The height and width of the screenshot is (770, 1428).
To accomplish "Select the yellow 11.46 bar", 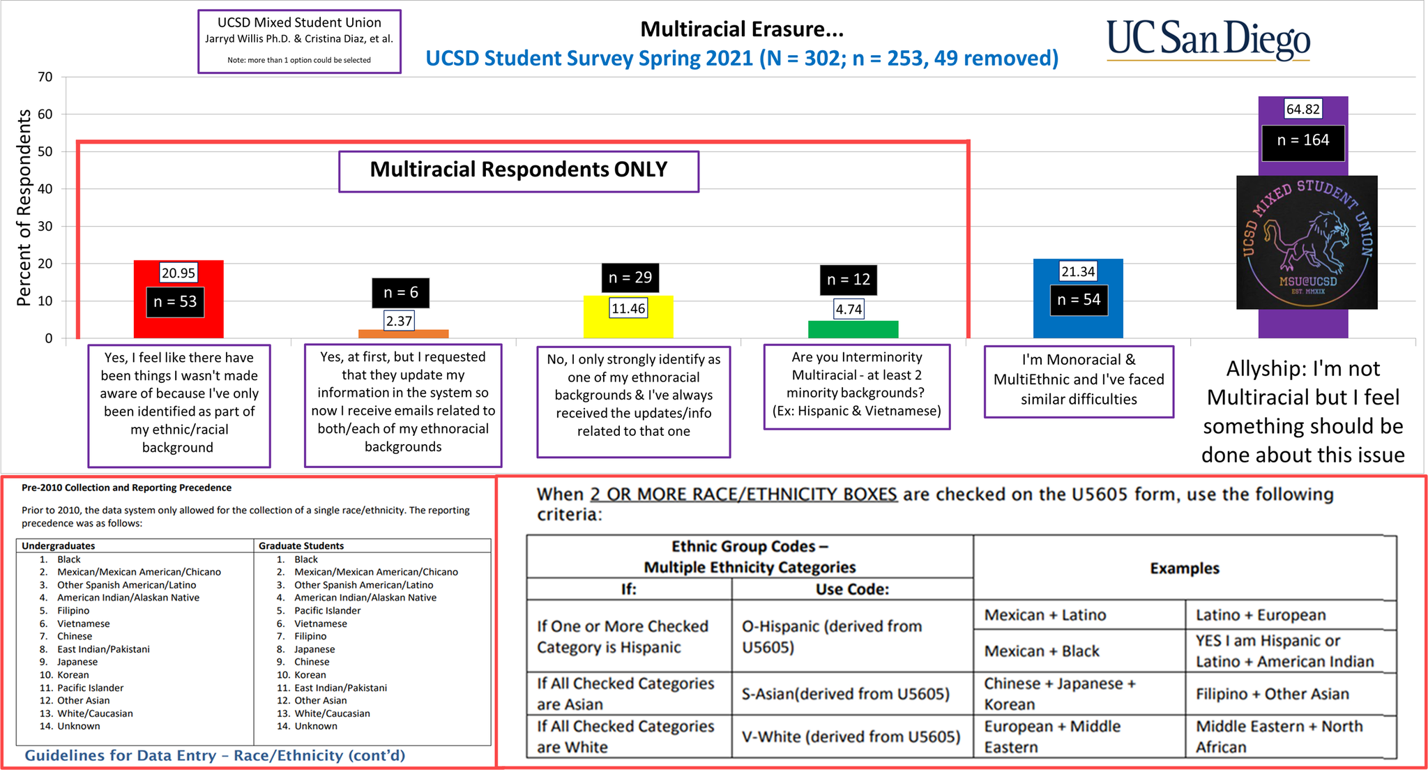I will click(x=628, y=327).
